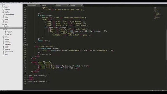Click the minimap code overview
Viewport: 167px width, 94px height.
click(158, 13)
